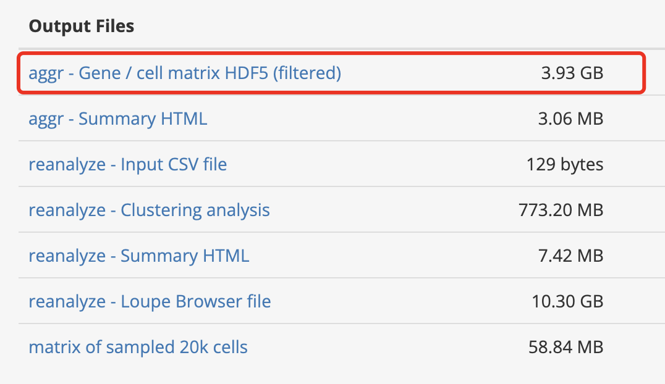The width and height of the screenshot is (665, 384).
Task: Click the 3.93 GB file size text
Action: tap(572, 73)
